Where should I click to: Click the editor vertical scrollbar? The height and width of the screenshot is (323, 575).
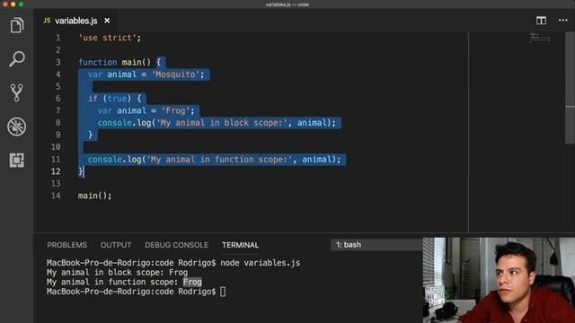[x=570, y=88]
